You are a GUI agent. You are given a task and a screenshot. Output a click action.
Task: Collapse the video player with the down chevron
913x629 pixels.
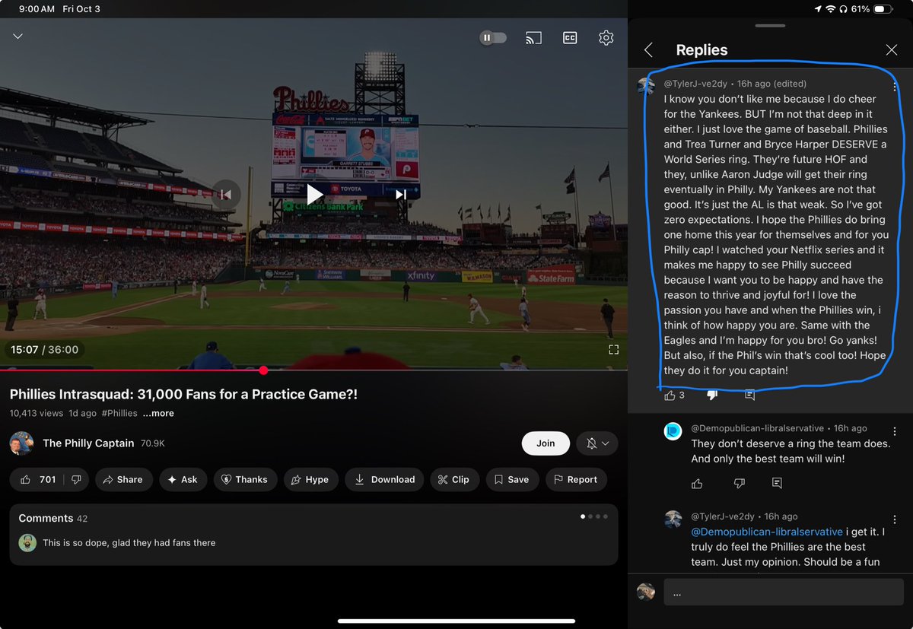[17, 37]
